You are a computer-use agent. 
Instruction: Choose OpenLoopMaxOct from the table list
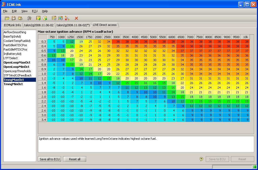[x=17, y=62]
